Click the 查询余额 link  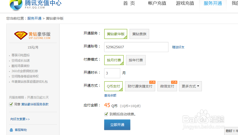110,95
